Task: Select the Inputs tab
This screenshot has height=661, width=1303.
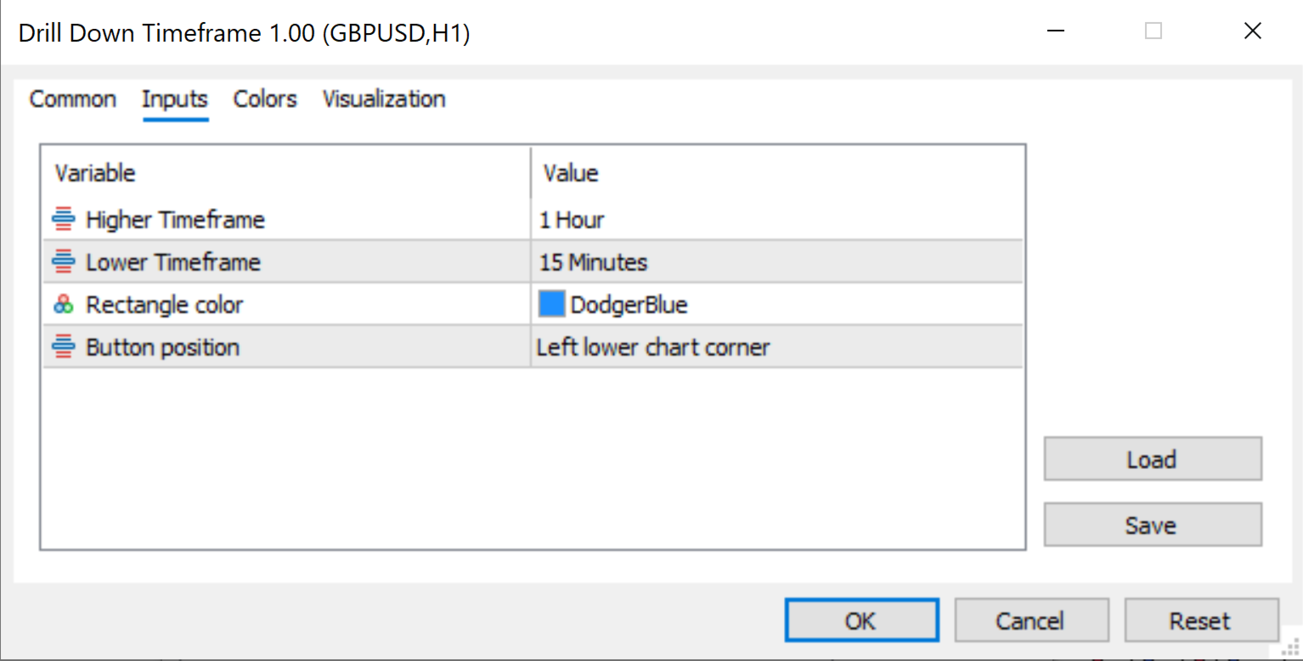Action: tap(175, 99)
